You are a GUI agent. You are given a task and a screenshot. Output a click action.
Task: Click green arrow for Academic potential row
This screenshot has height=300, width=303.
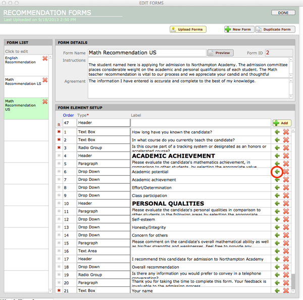tap(277, 172)
